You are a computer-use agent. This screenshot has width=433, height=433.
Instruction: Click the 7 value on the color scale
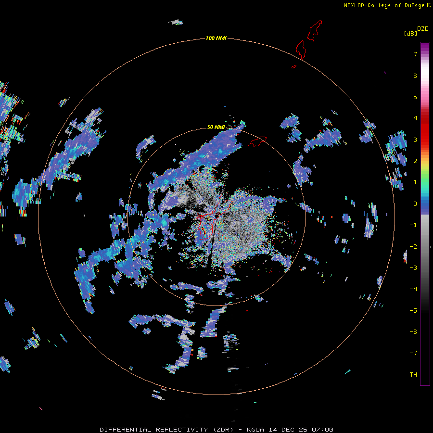point(415,54)
